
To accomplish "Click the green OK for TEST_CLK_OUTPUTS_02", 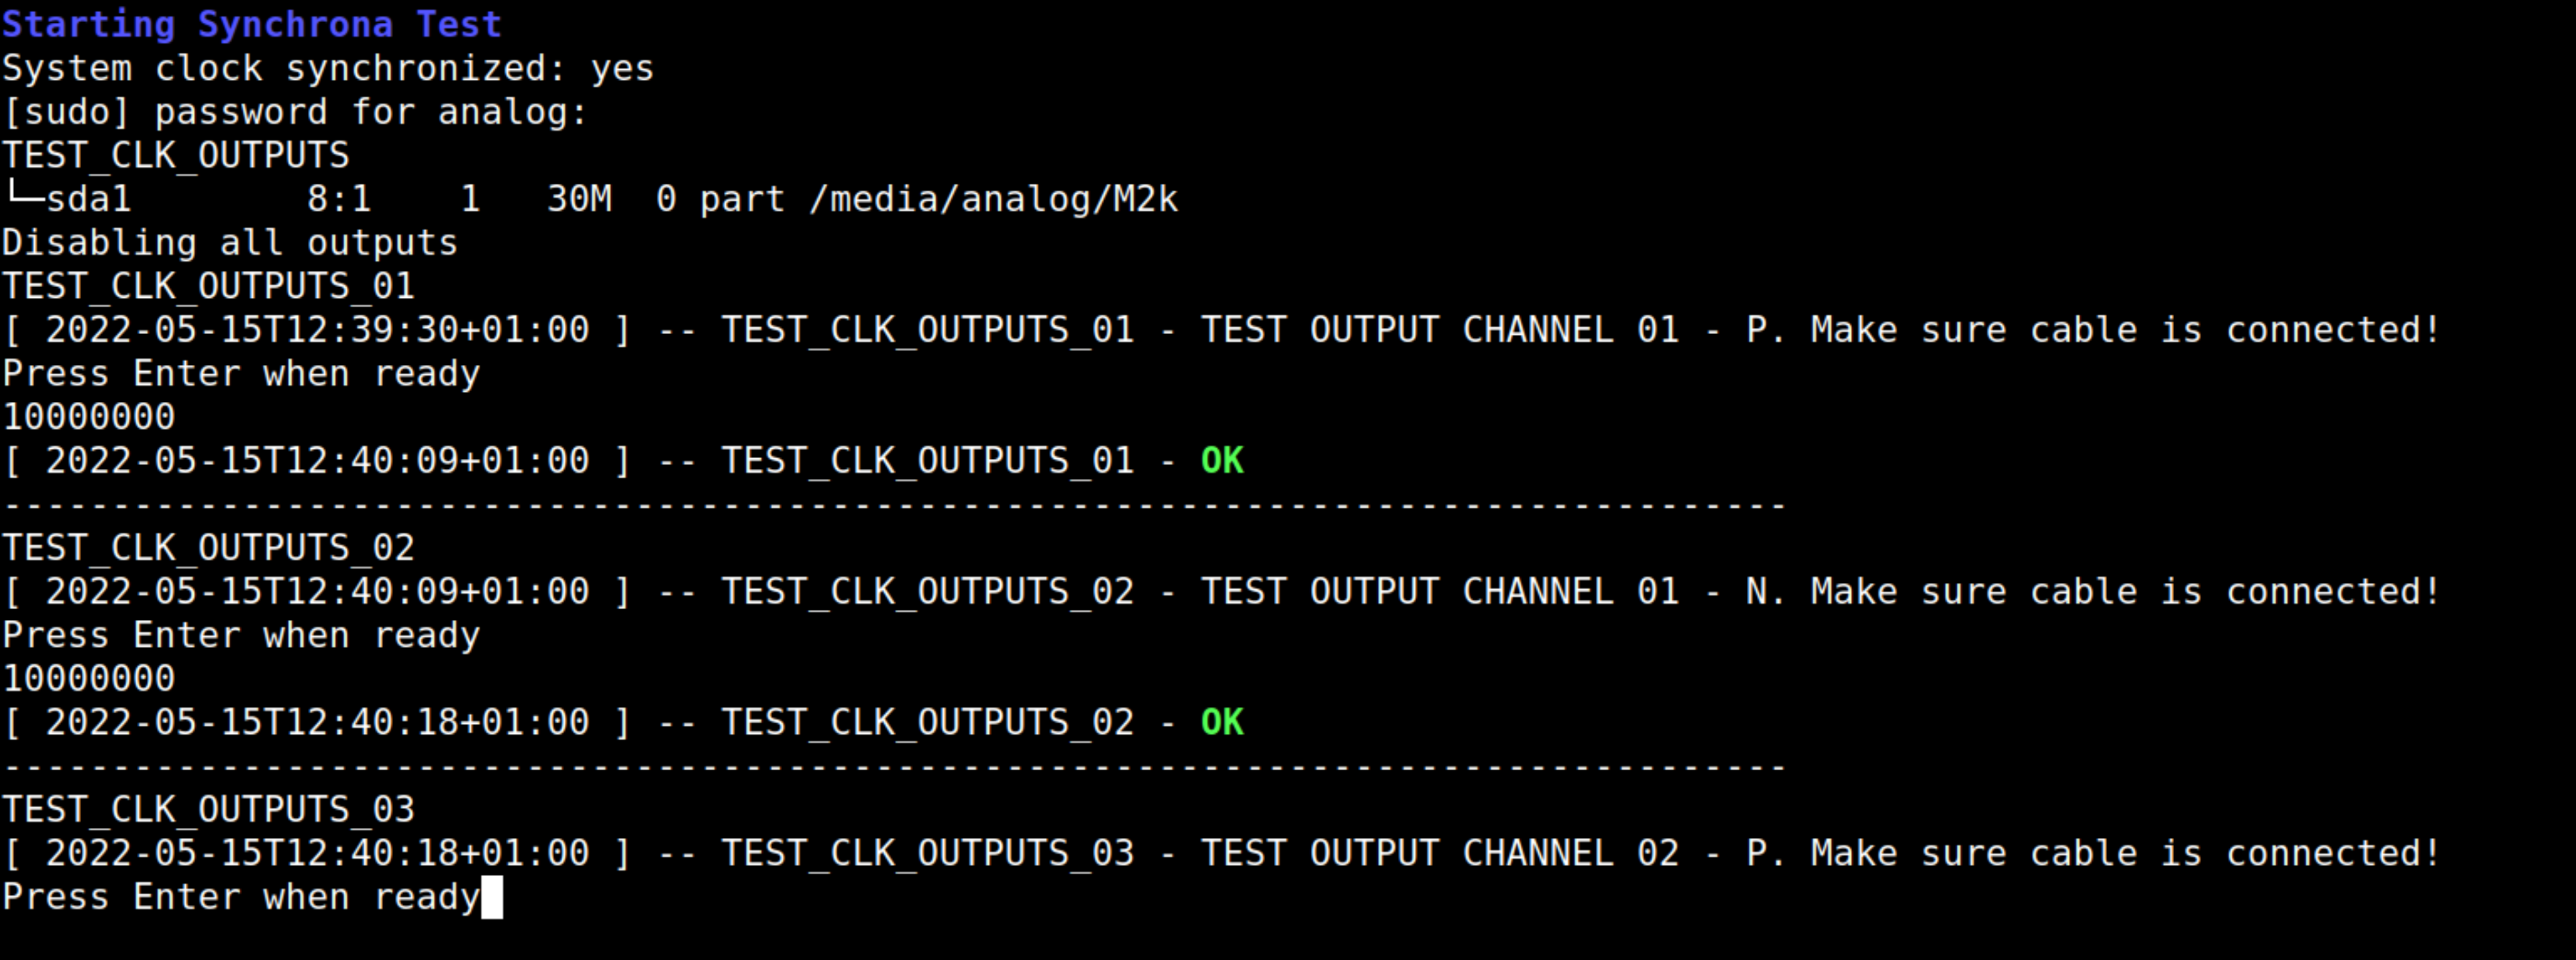I will point(1222,722).
